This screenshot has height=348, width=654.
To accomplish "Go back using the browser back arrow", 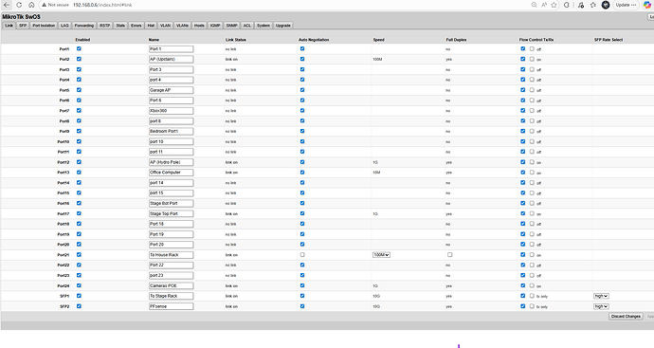I will [x=7, y=5].
